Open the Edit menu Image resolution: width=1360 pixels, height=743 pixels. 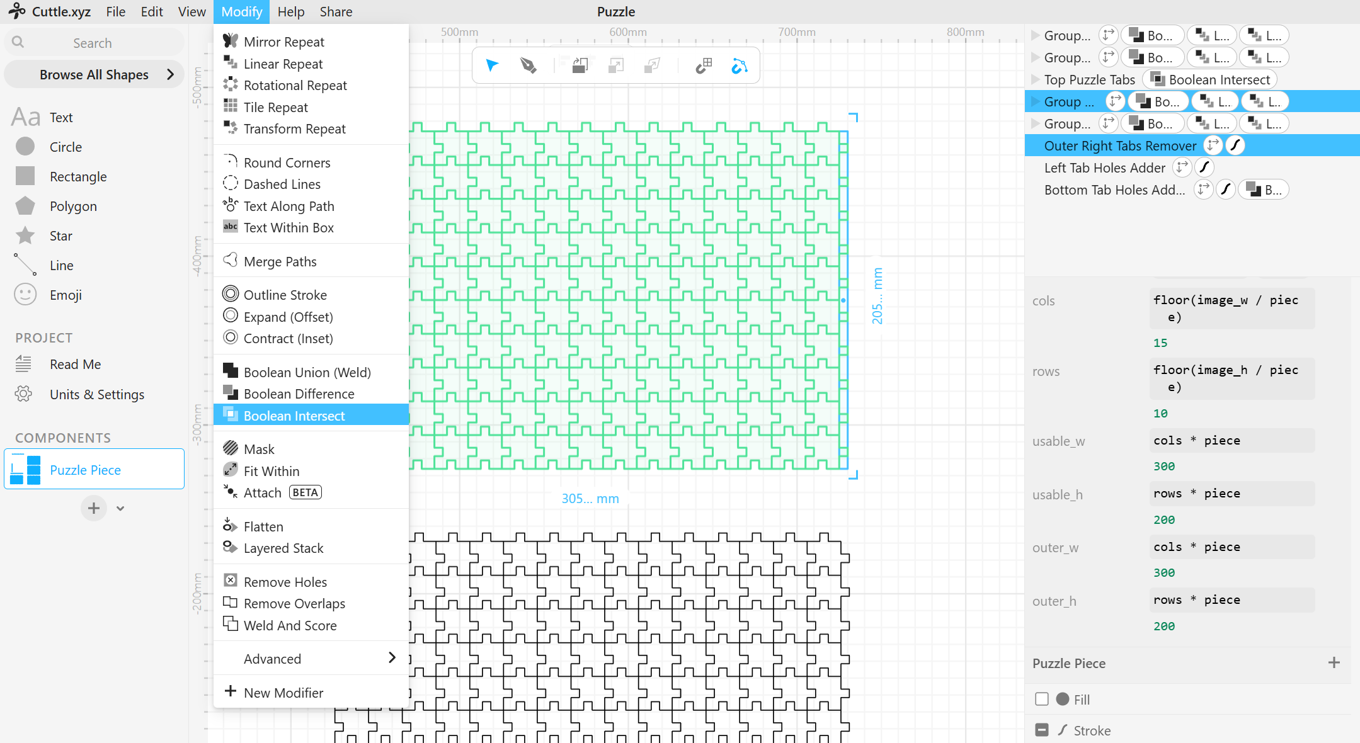coord(152,11)
